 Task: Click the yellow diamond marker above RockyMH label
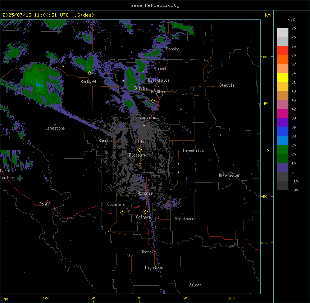pos(90,73)
